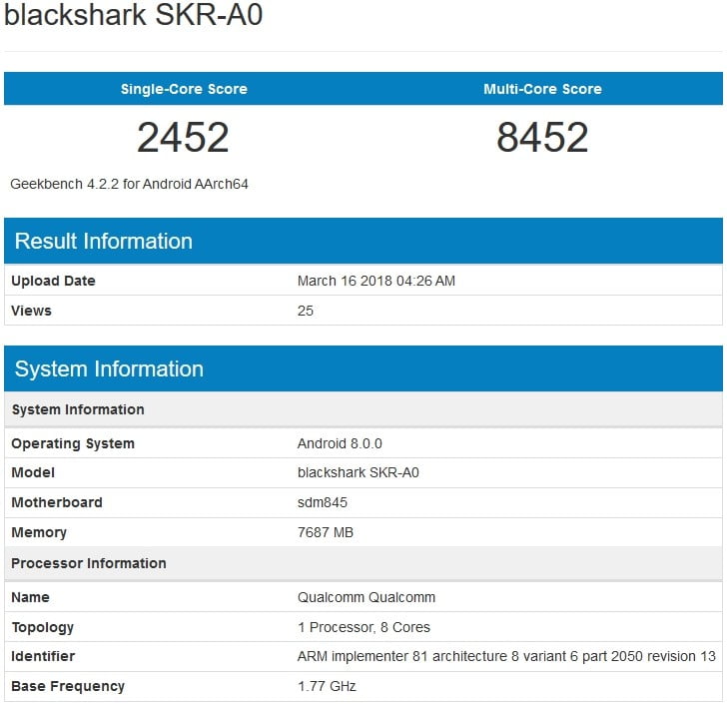
Task: Click the 1.77 GHz base frequency value
Action: 327,686
